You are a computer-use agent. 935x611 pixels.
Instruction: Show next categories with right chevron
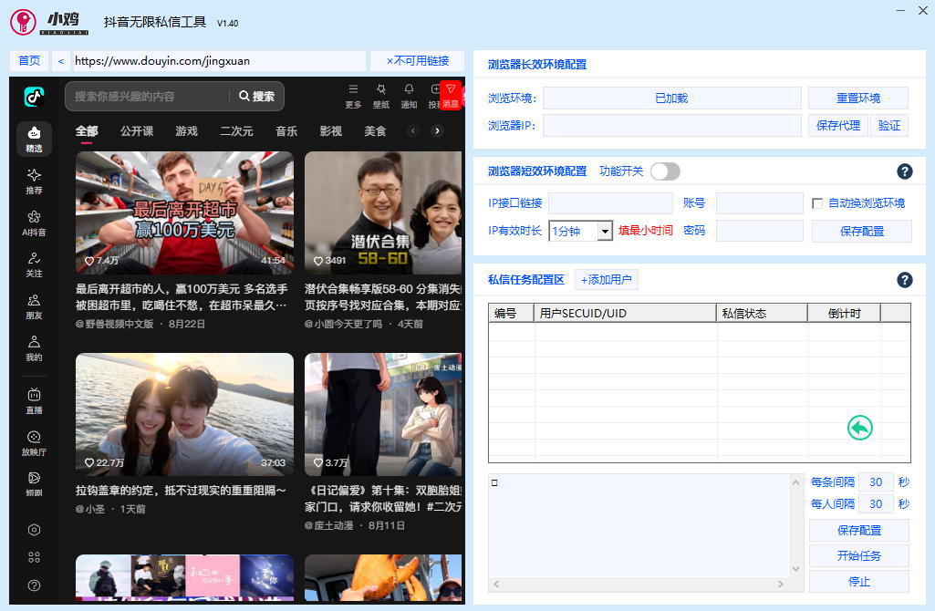tap(437, 131)
